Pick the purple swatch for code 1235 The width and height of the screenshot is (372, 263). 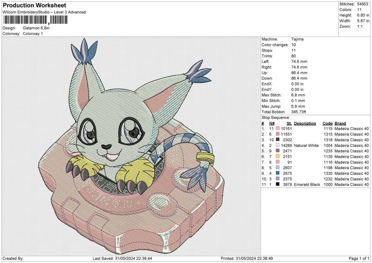click(x=277, y=151)
